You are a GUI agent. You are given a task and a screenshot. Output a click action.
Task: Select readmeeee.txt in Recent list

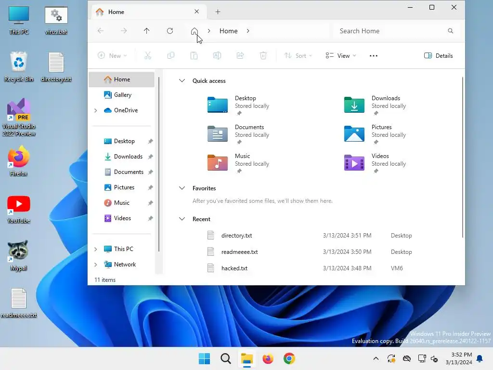pos(310,251)
